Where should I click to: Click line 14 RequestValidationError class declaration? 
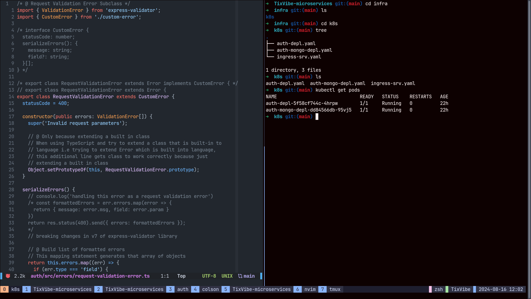tap(96, 97)
